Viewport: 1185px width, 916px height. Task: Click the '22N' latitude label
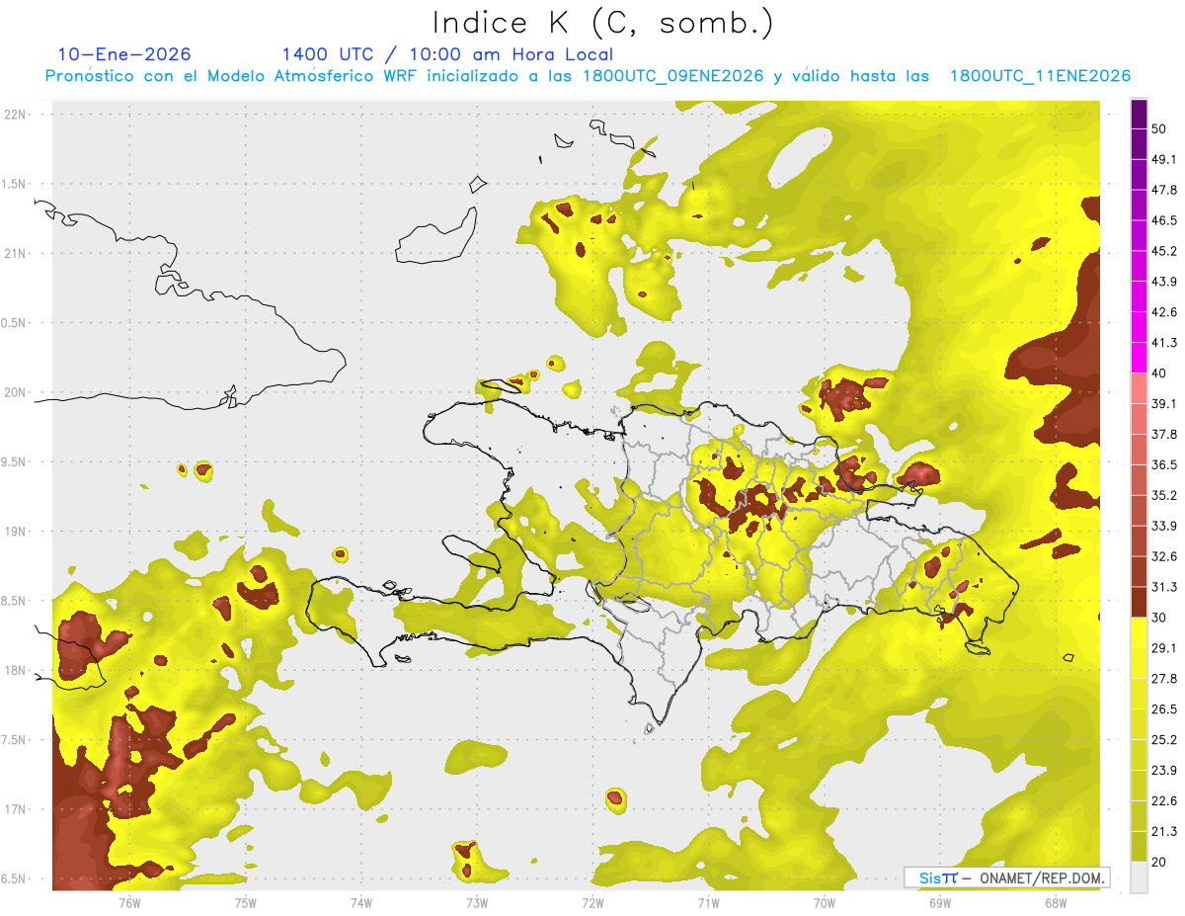[x=16, y=114]
